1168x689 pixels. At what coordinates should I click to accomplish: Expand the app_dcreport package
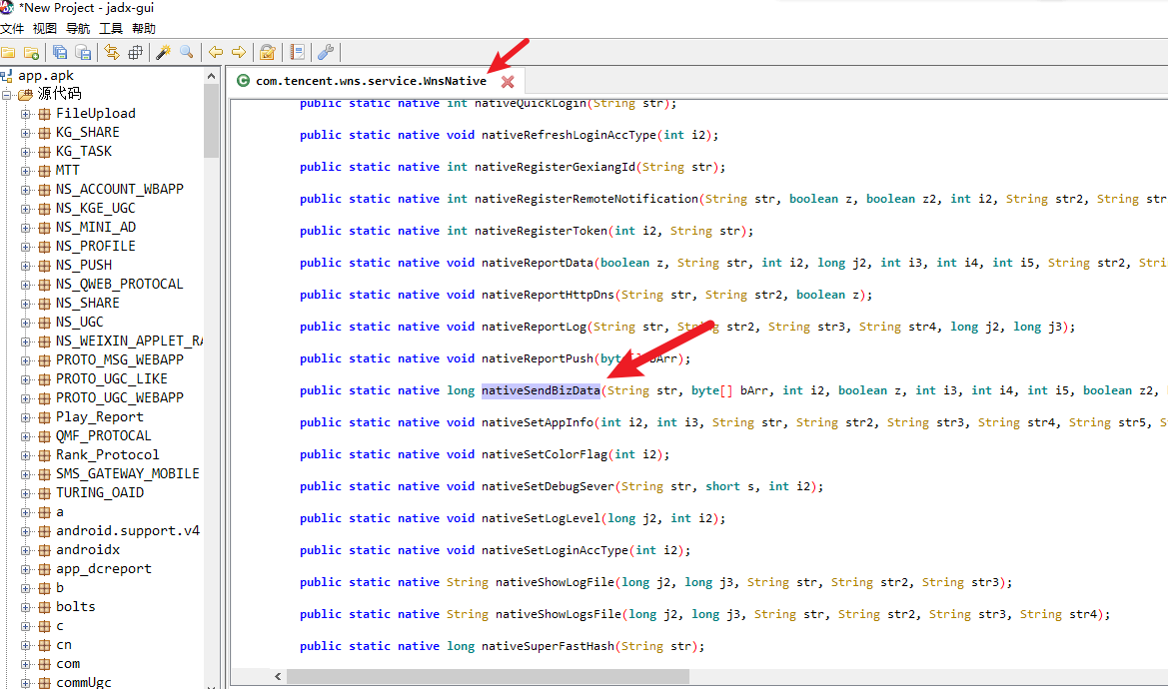[x=25, y=569]
